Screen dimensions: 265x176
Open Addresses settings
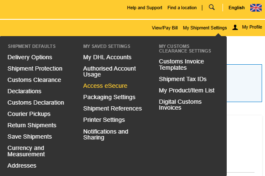coord(22,165)
